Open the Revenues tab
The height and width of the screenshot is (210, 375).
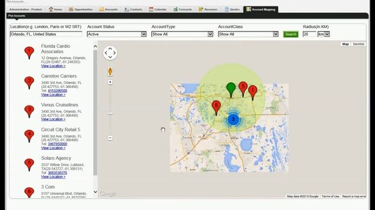(x=208, y=9)
